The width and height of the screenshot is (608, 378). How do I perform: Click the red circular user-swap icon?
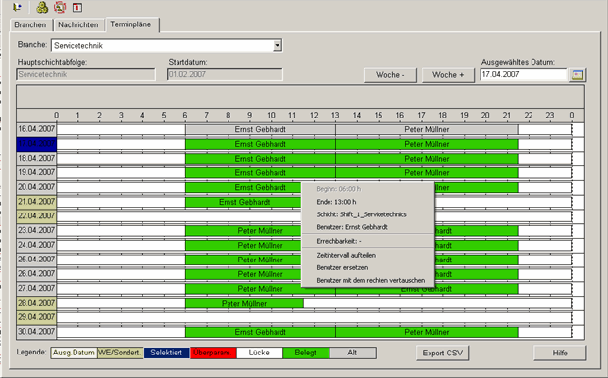coord(60,7)
